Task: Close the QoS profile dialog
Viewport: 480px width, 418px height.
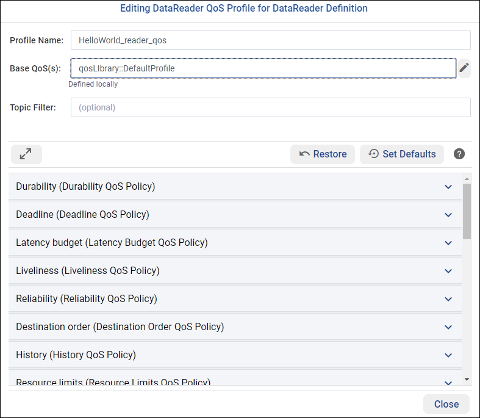Action: [x=446, y=404]
